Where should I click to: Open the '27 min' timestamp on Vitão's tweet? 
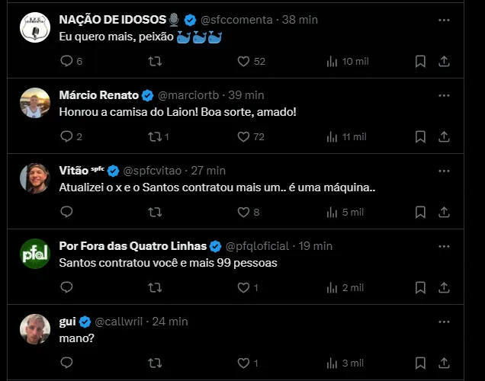pyautogui.click(x=208, y=171)
